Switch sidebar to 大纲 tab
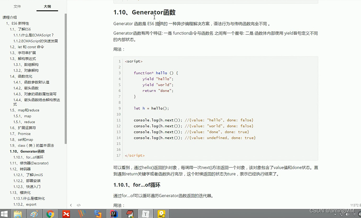 click(47, 6)
